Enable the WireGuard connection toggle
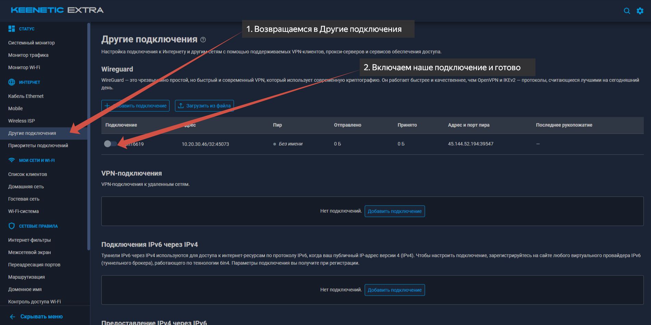The image size is (651, 325). click(110, 144)
